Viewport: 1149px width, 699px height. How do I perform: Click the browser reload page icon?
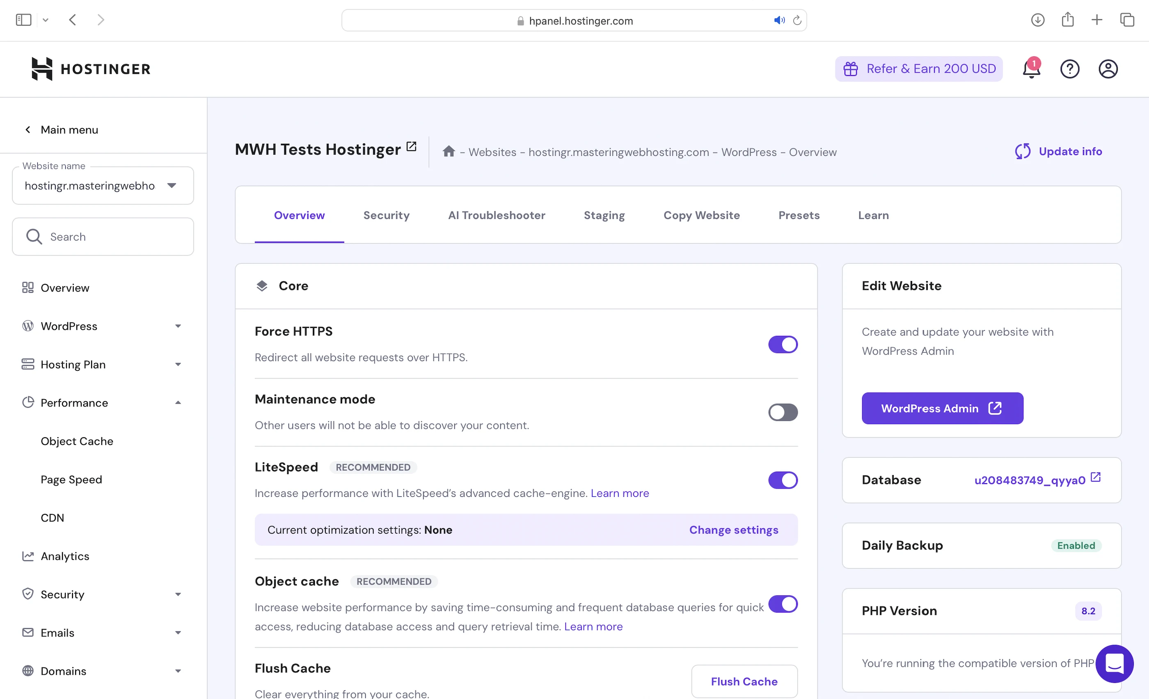pos(797,21)
